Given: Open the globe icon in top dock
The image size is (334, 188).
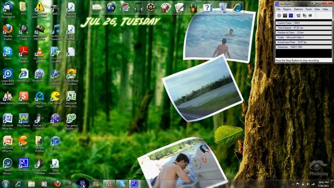Looking at the screenshot, I should [111, 7].
